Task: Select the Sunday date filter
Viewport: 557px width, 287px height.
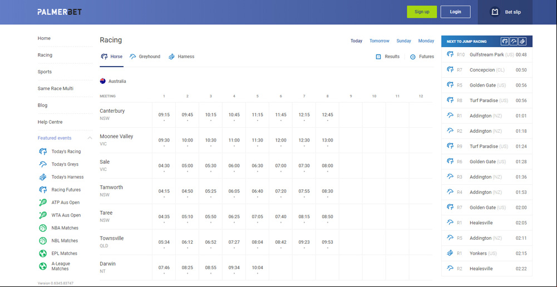Action: (403, 41)
